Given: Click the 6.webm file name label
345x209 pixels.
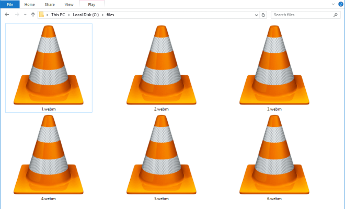Looking at the screenshot, I should [274, 199].
